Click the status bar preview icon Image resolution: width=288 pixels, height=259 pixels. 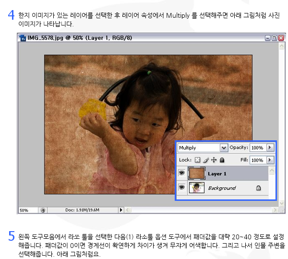point(43,210)
